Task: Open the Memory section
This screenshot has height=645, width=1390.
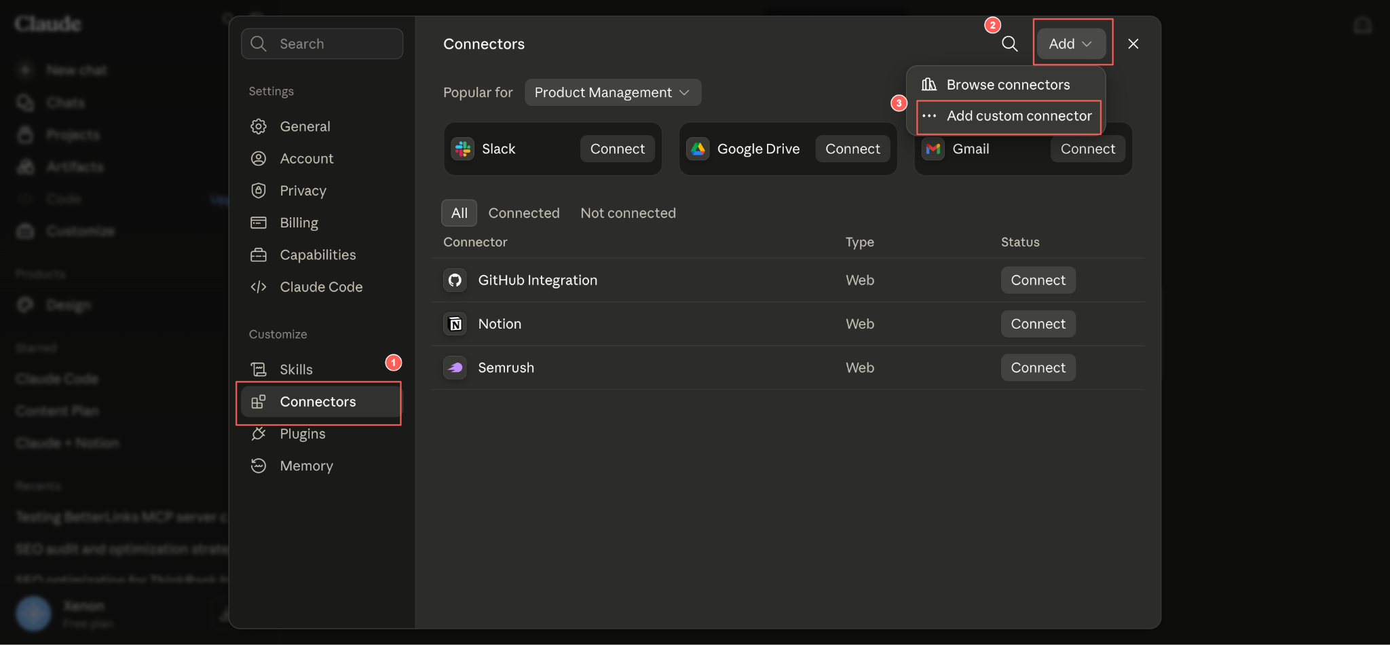Action: (321, 466)
